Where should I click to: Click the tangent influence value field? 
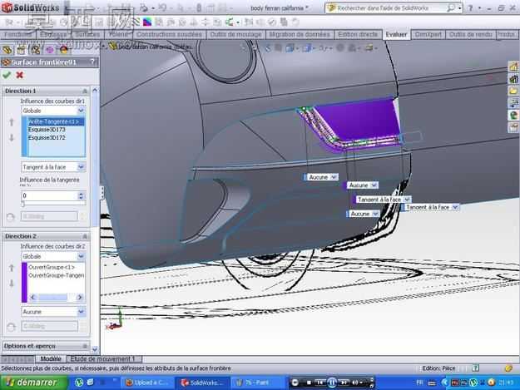(x=49, y=195)
